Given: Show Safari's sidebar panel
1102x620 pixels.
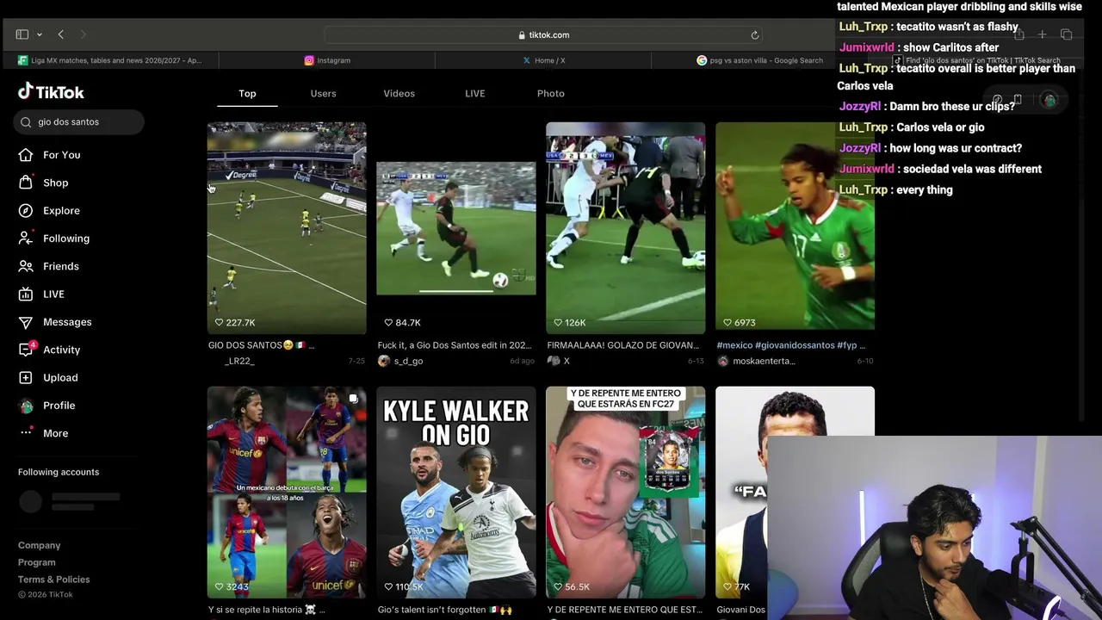Looking at the screenshot, I should pyautogui.click(x=22, y=34).
